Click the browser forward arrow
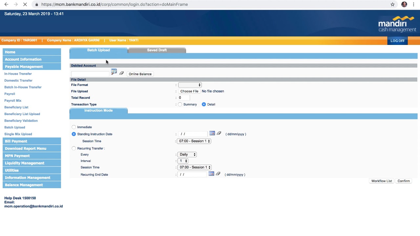This screenshot has width=420, height=236. (x=15, y=5)
